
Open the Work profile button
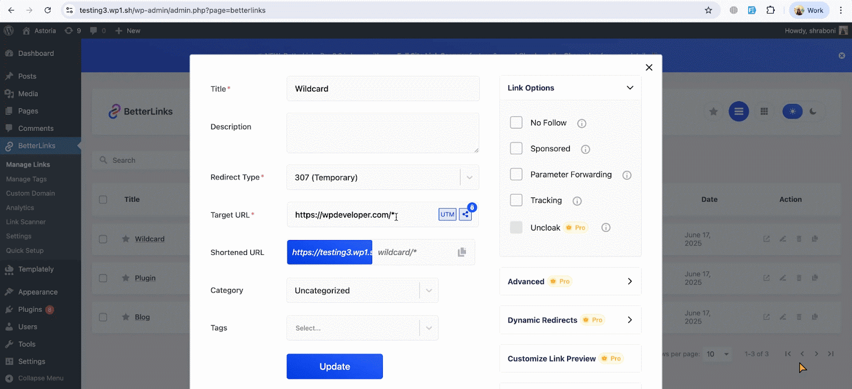(809, 10)
